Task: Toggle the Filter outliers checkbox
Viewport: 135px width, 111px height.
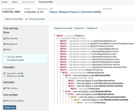Action: 4,88
